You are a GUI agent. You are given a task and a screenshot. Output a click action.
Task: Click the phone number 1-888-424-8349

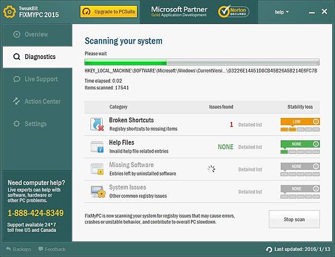coord(36,213)
